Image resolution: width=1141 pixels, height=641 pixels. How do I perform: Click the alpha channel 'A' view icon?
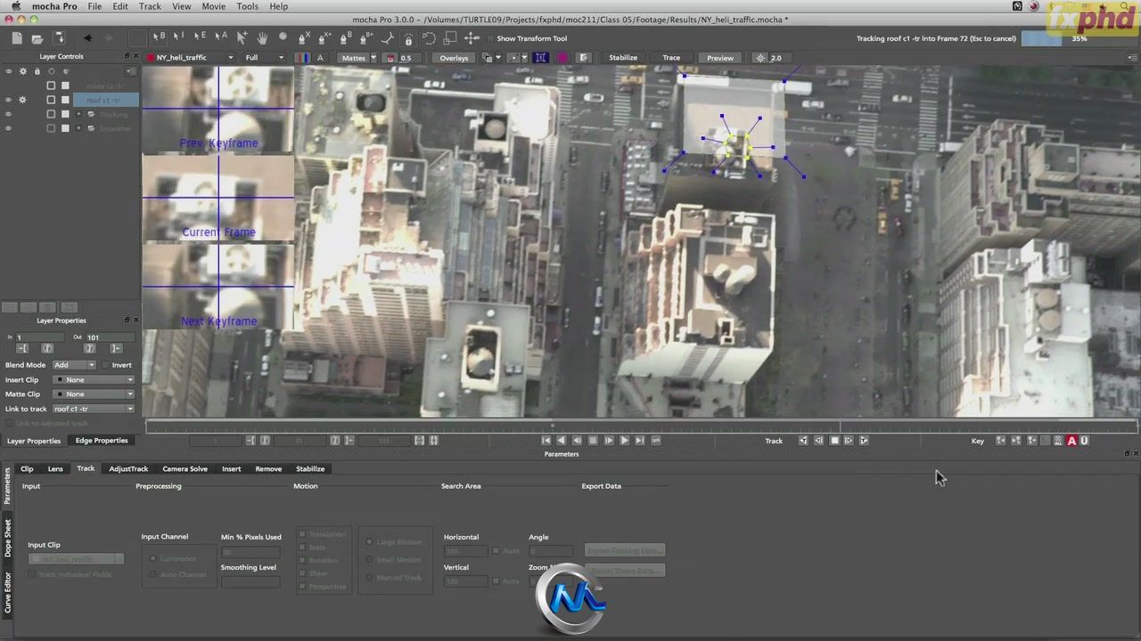coord(321,58)
